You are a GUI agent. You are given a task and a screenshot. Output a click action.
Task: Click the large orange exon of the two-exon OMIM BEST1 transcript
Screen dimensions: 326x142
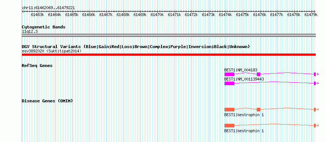[x=229, y=126]
